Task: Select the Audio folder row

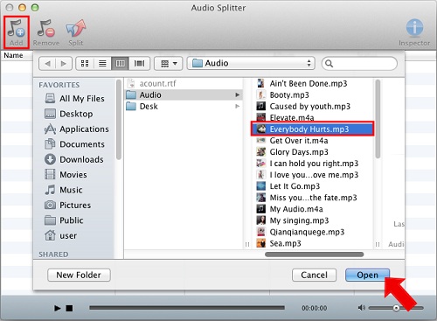Action: (x=184, y=94)
